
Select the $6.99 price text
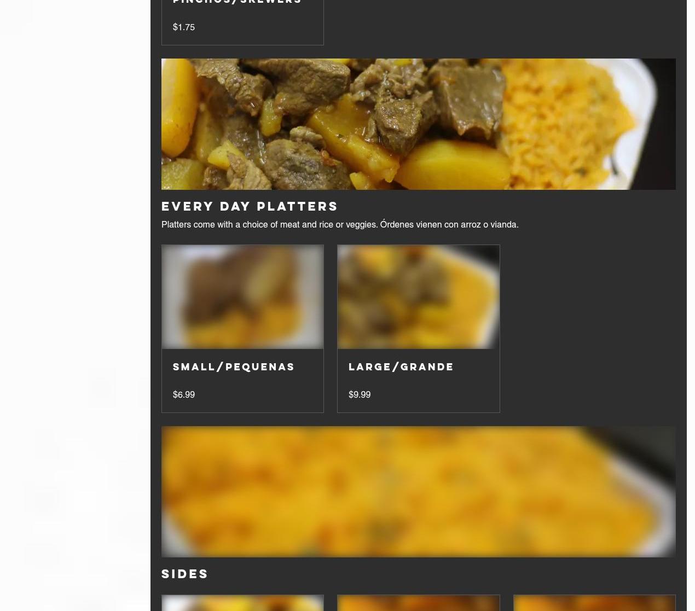pos(184,394)
